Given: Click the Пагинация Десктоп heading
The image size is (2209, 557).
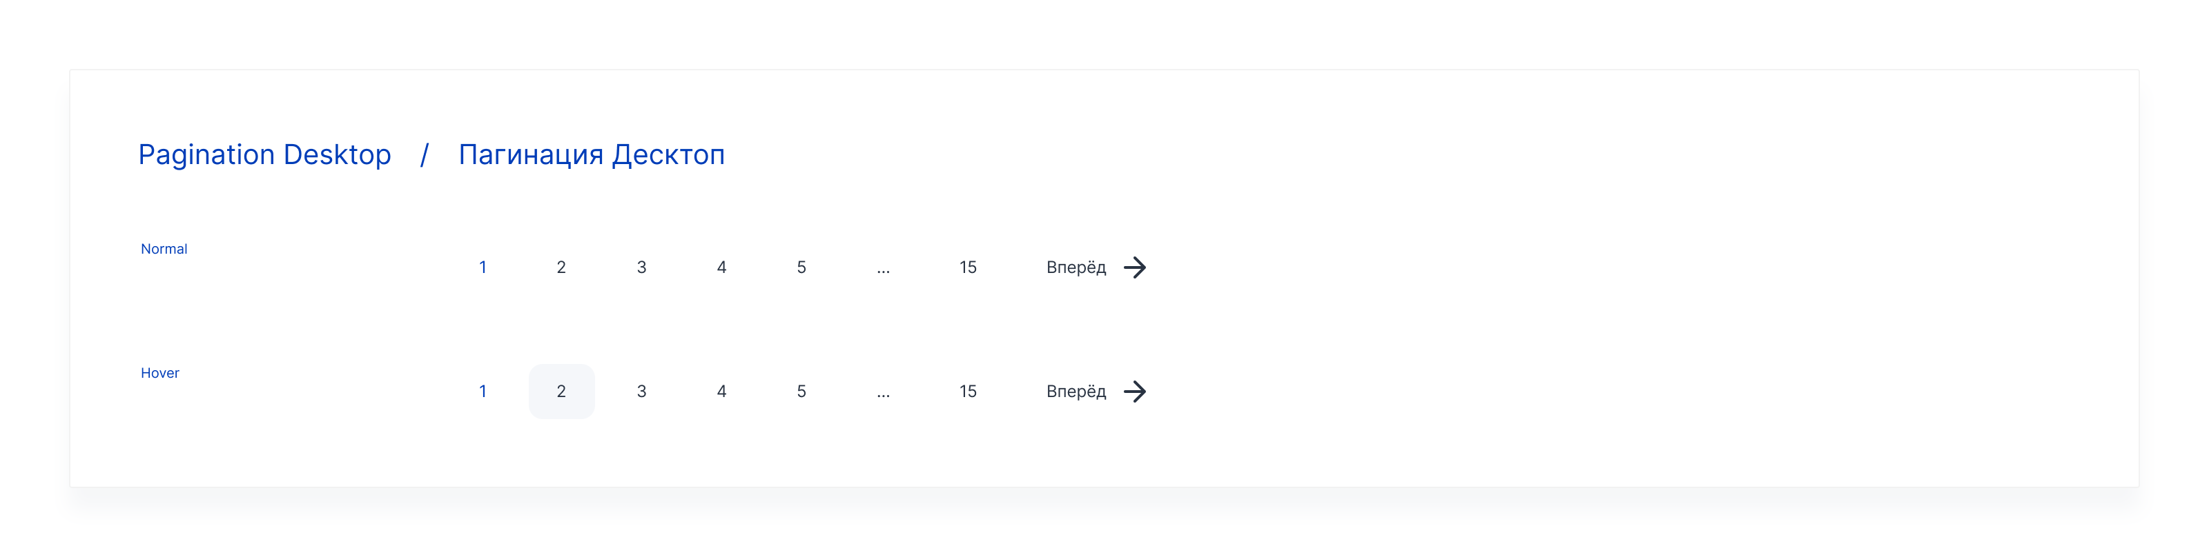Looking at the screenshot, I should tap(592, 155).
